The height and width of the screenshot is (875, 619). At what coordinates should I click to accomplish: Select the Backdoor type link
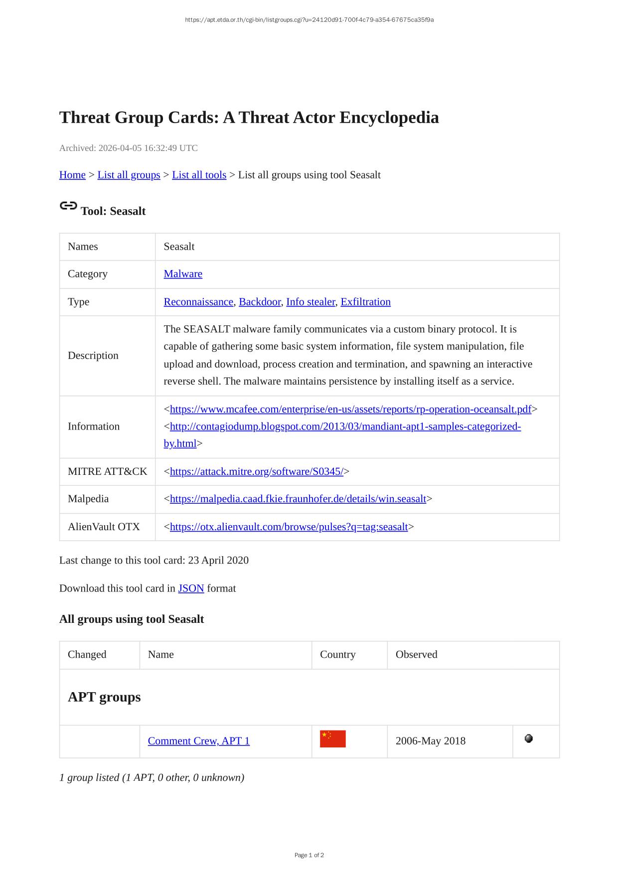click(x=260, y=302)
